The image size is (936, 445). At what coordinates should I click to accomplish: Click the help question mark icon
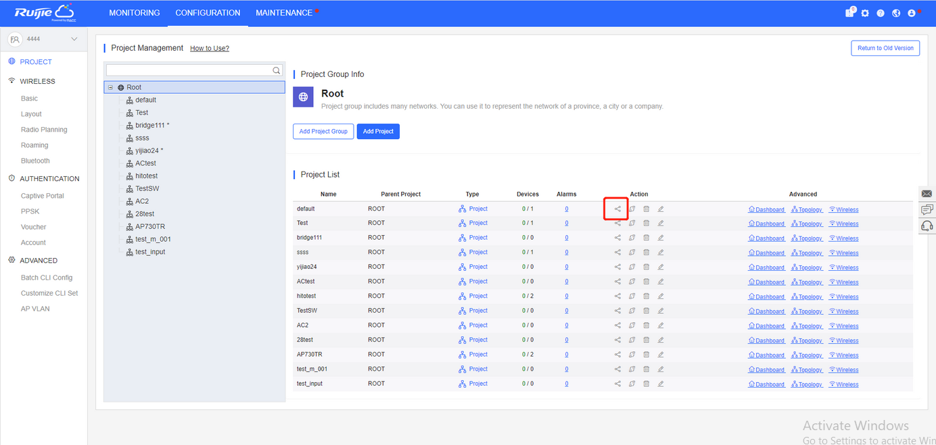pos(881,13)
